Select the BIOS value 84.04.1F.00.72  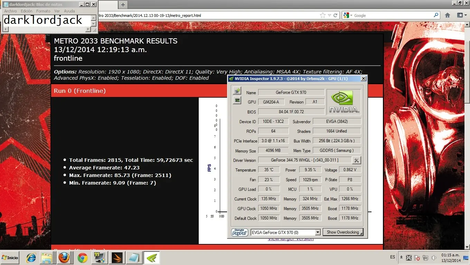click(x=291, y=111)
